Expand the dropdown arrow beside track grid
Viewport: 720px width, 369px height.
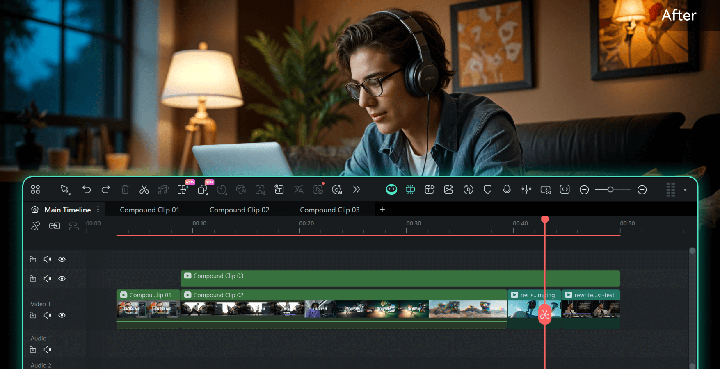685,190
